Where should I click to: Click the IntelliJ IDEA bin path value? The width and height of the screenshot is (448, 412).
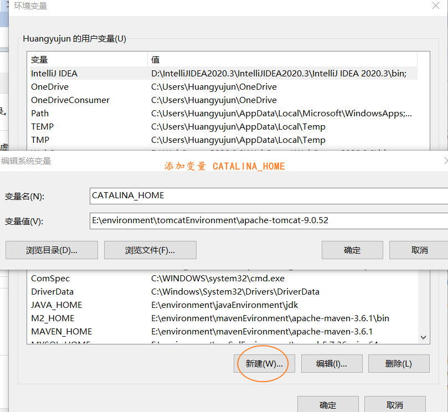pyautogui.click(x=279, y=74)
